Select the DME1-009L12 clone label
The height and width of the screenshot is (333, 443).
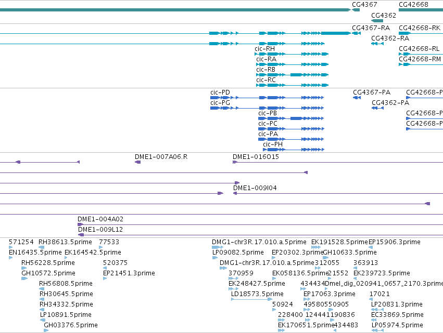pos(100,230)
